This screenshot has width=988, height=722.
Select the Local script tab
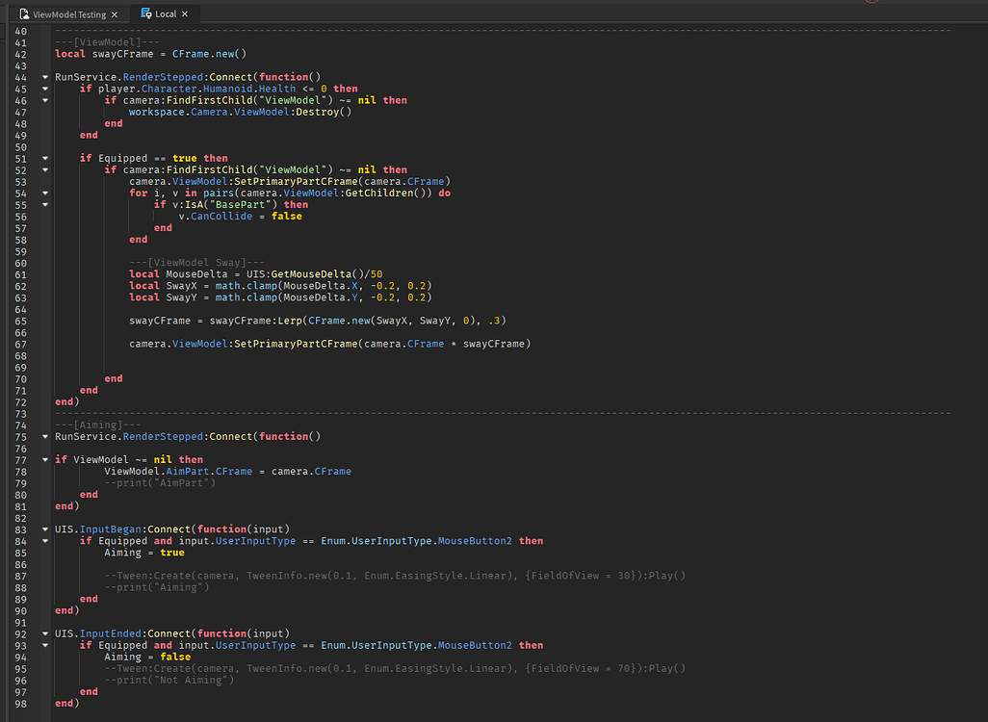[166, 14]
